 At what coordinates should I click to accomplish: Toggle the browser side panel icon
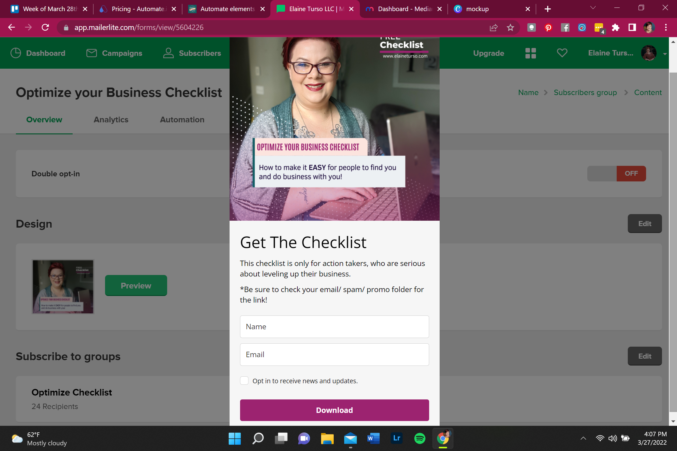tap(632, 28)
